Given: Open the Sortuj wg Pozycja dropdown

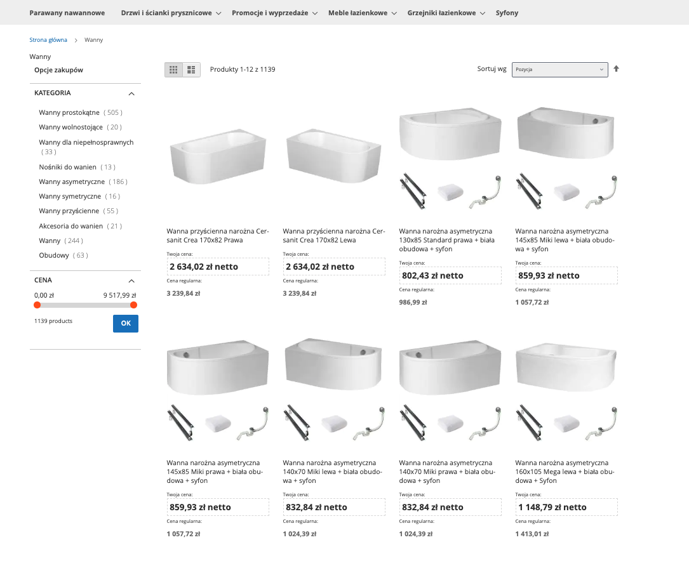Looking at the screenshot, I should [x=559, y=69].
